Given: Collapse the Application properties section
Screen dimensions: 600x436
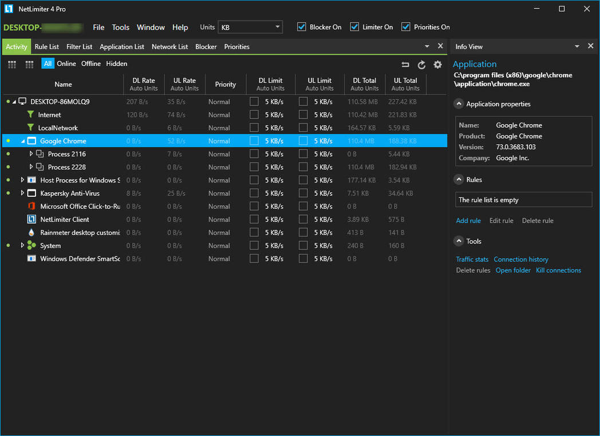Looking at the screenshot, I should tap(459, 104).
